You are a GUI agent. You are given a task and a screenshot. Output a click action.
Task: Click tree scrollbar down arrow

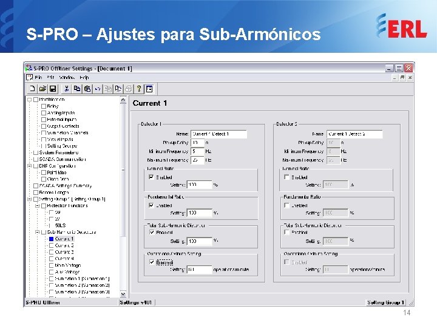(x=123, y=294)
